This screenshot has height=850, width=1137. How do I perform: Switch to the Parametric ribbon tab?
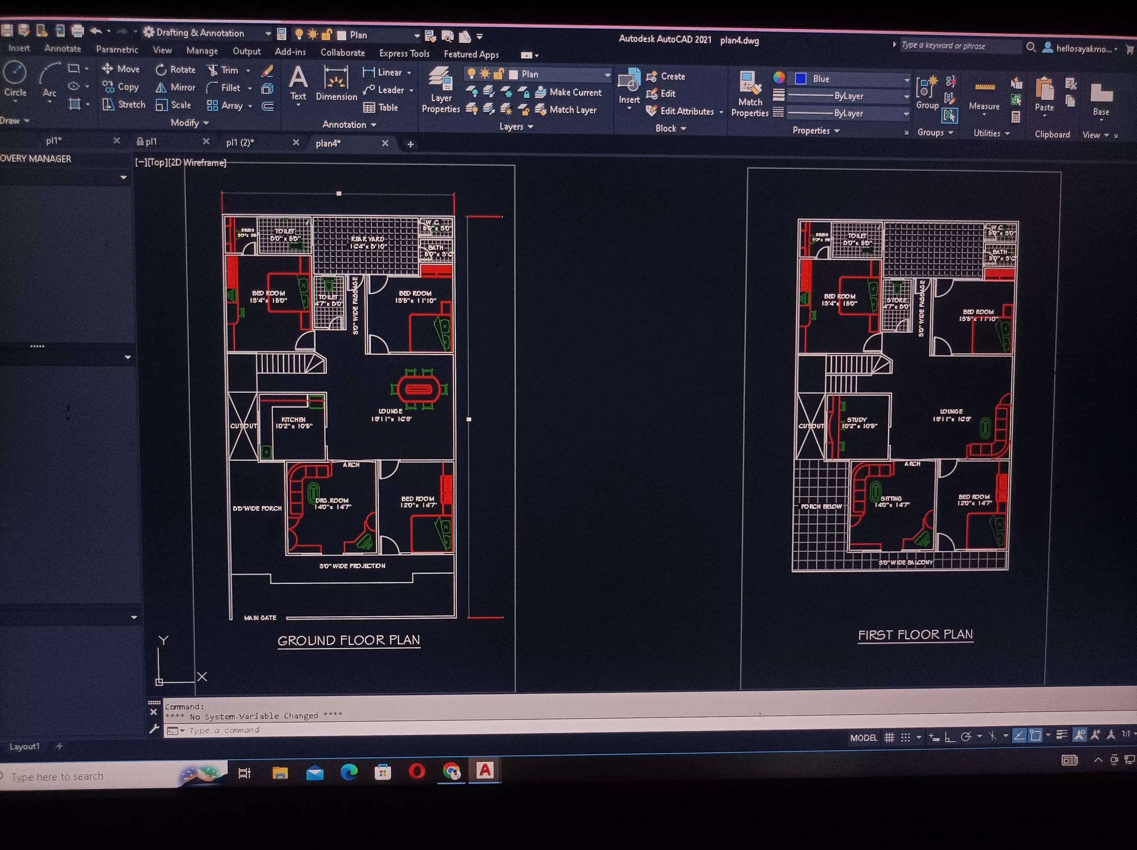(x=117, y=49)
